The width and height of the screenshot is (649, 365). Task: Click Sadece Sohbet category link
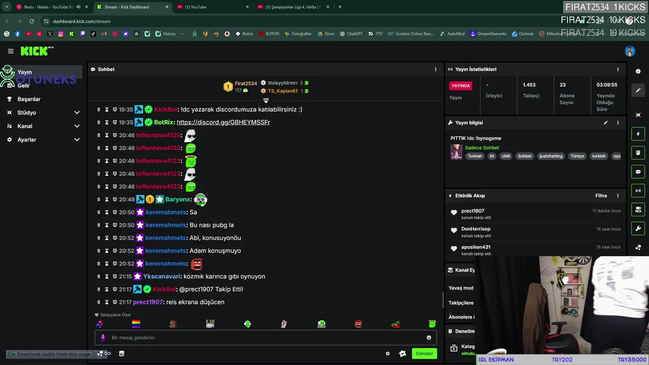482,148
